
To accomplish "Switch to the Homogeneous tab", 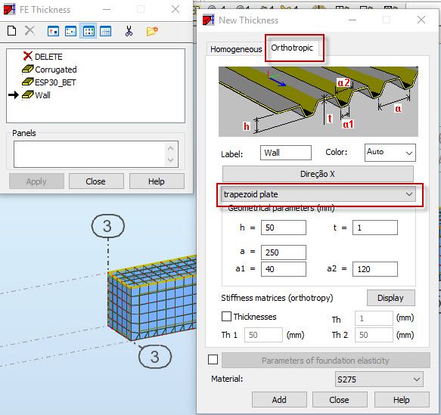I will (x=236, y=49).
